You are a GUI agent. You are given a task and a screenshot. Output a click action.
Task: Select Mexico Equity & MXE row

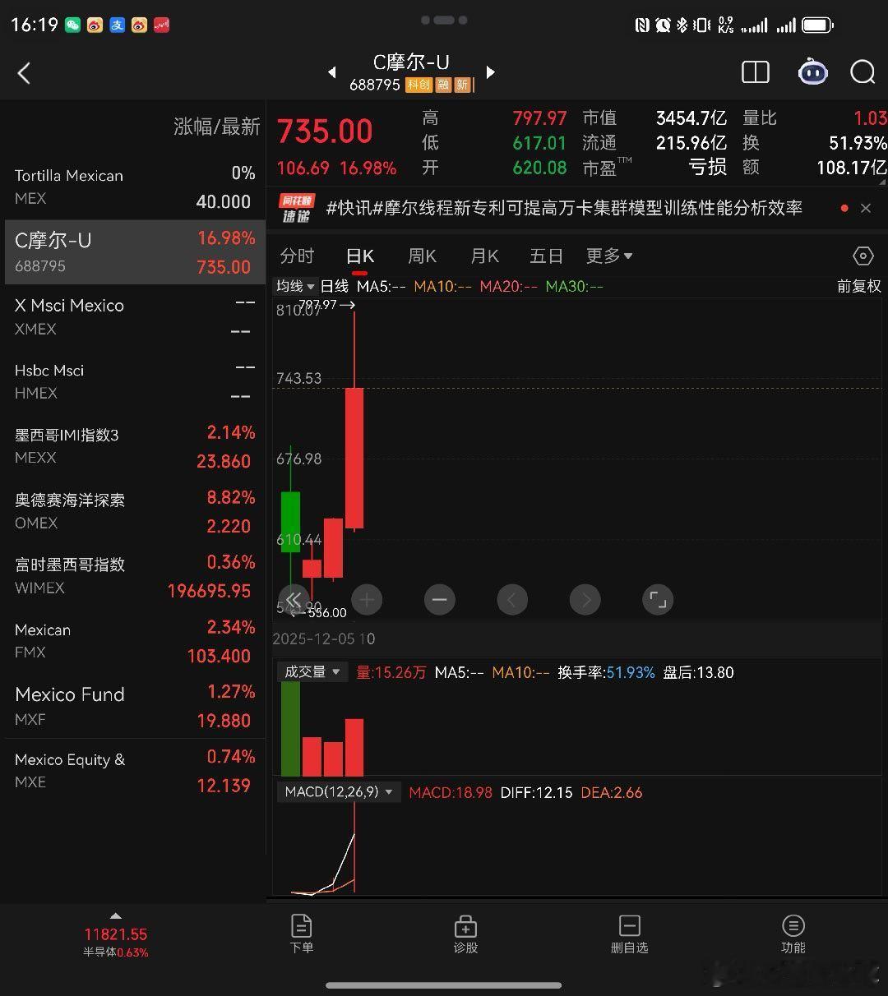(x=135, y=771)
